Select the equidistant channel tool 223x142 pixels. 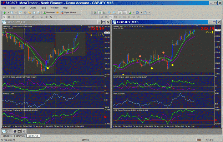(33, 17)
